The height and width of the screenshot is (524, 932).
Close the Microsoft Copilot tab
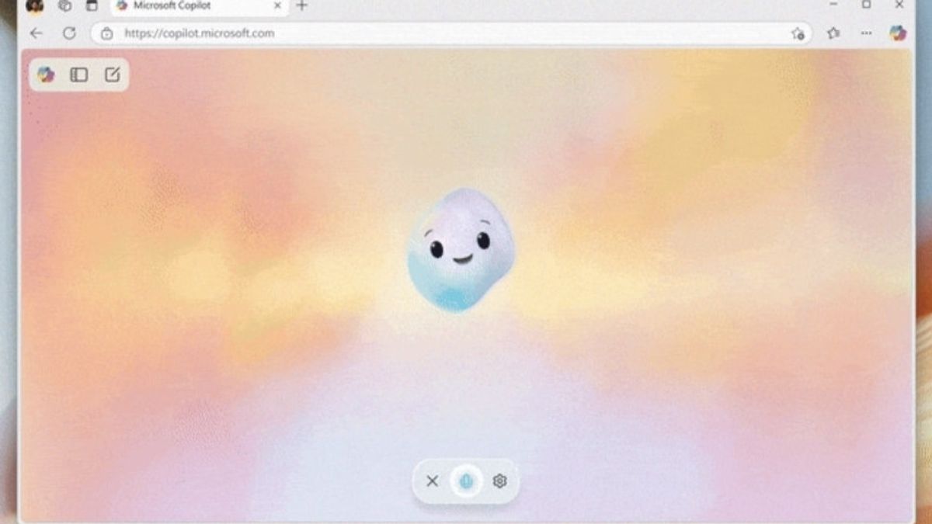click(277, 5)
